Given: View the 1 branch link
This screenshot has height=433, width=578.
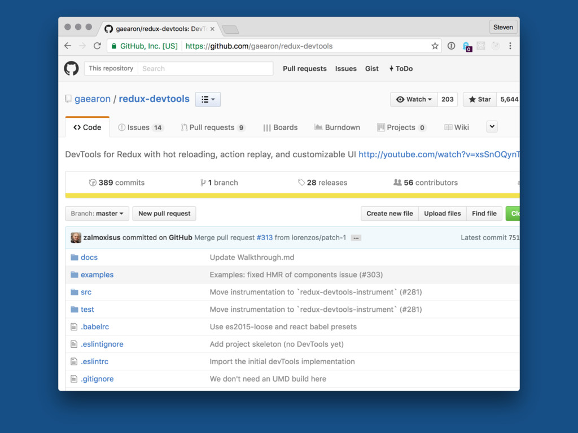Looking at the screenshot, I should (x=219, y=183).
